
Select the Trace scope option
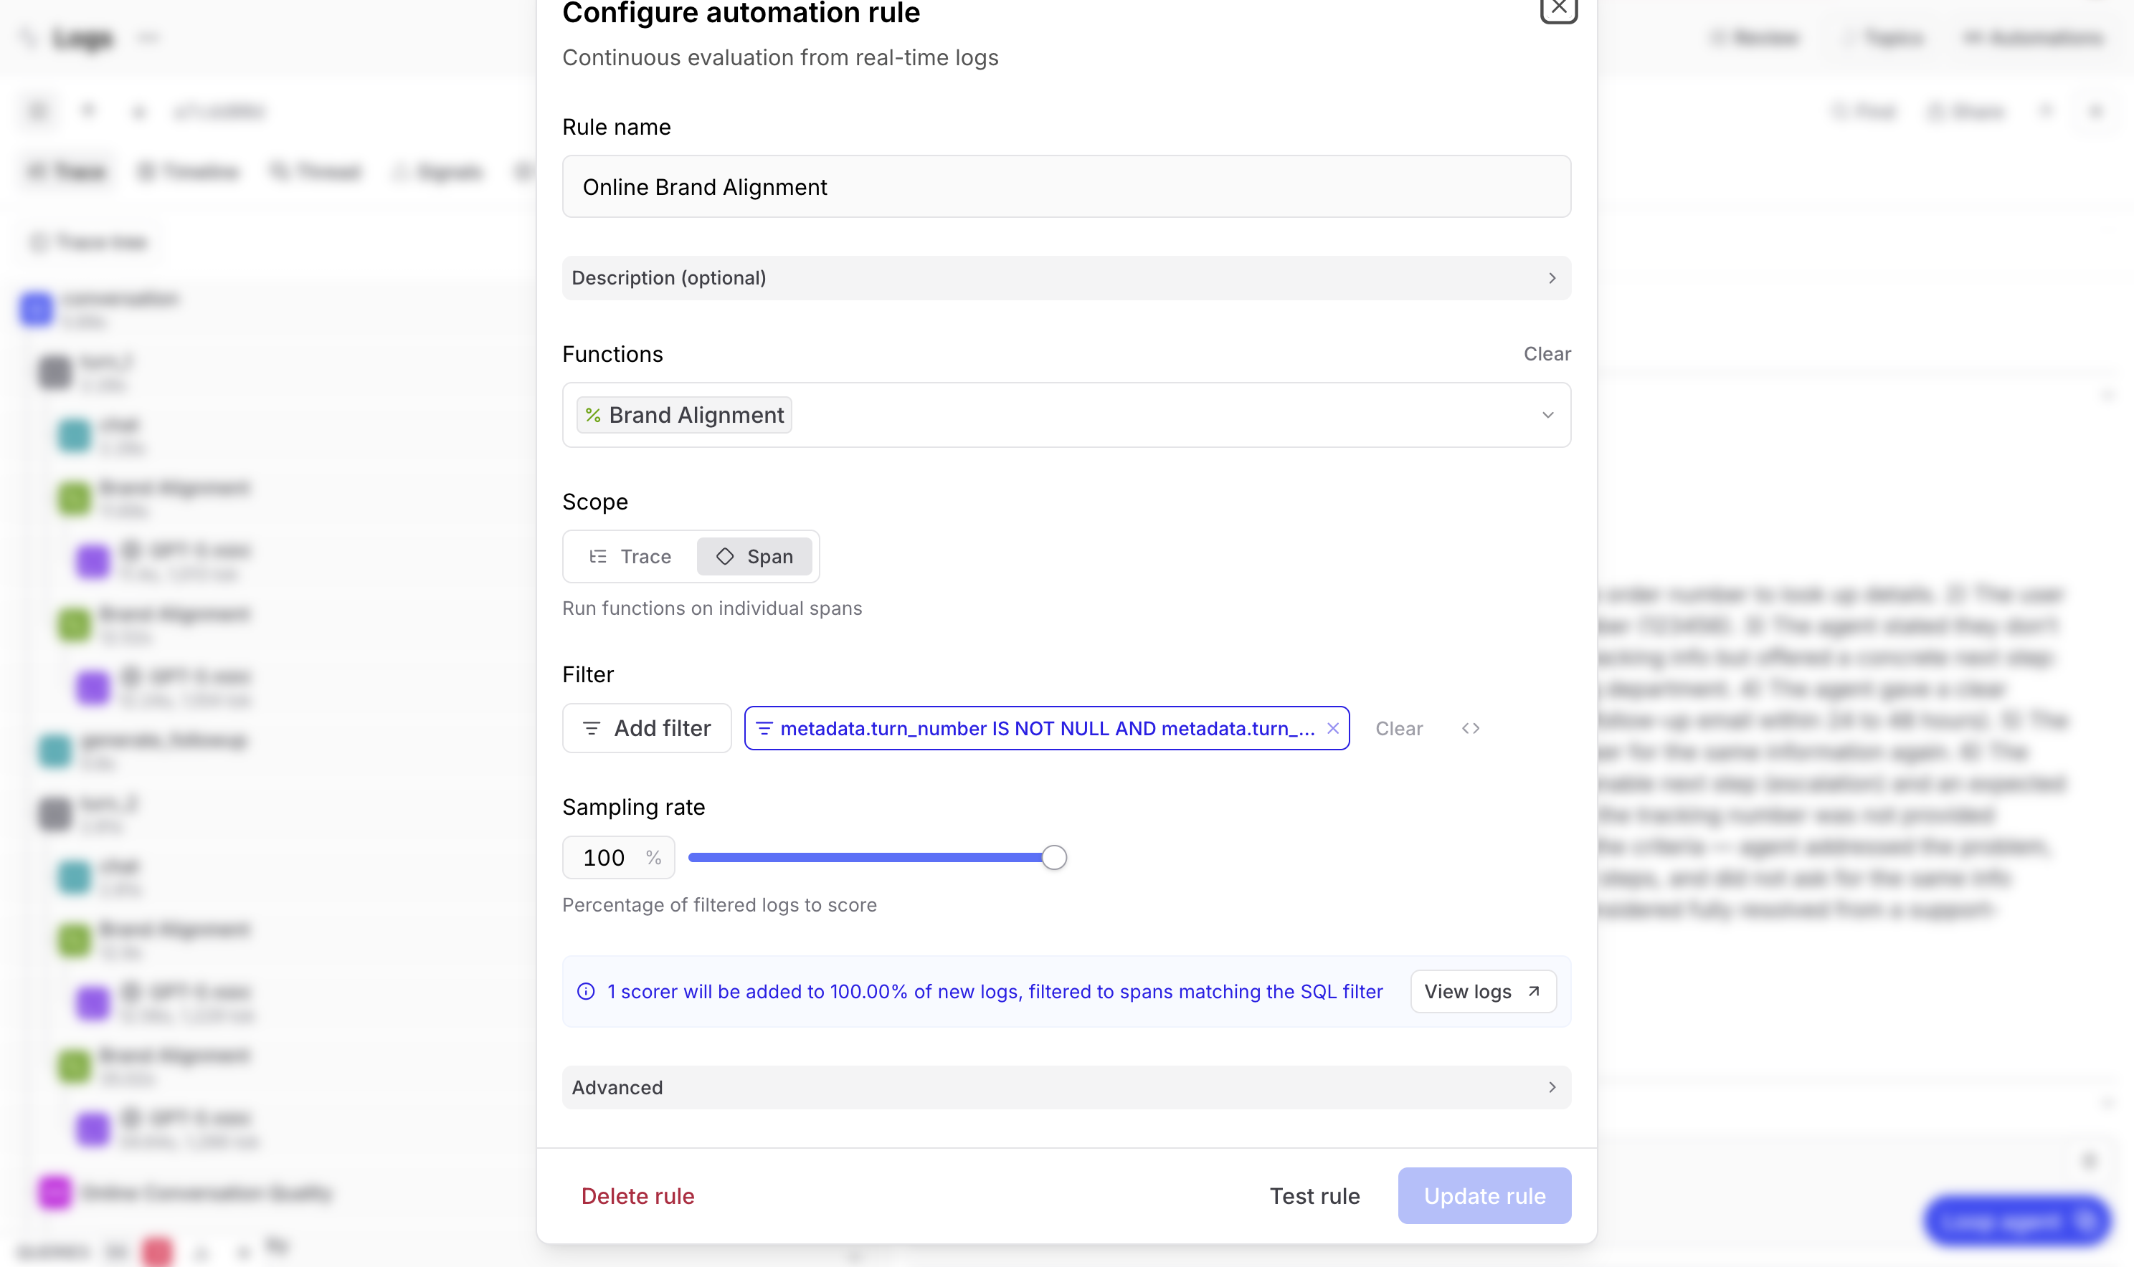tap(630, 557)
